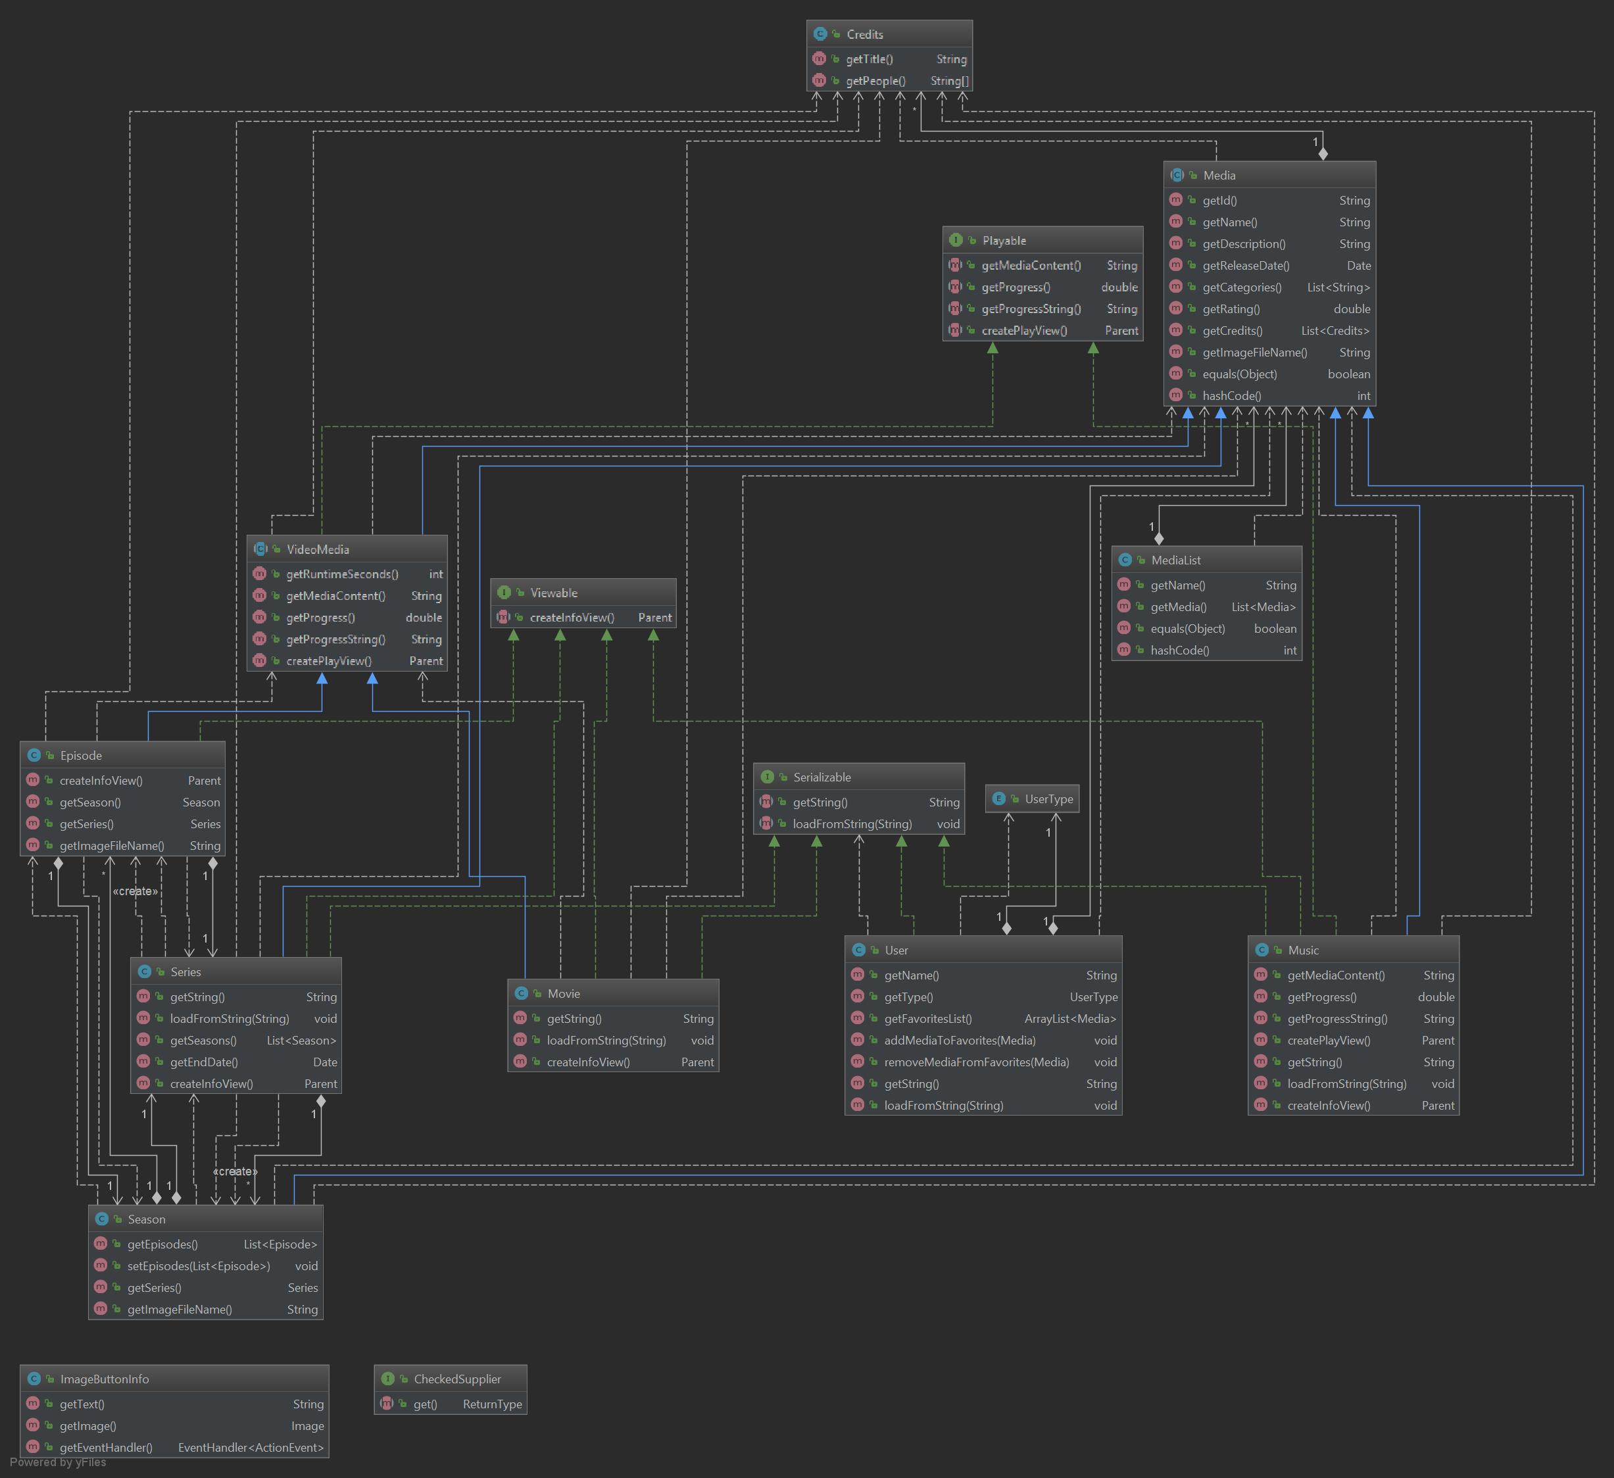
Task: Click method icon beside getEndDate() in Series
Action: (143, 1061)
